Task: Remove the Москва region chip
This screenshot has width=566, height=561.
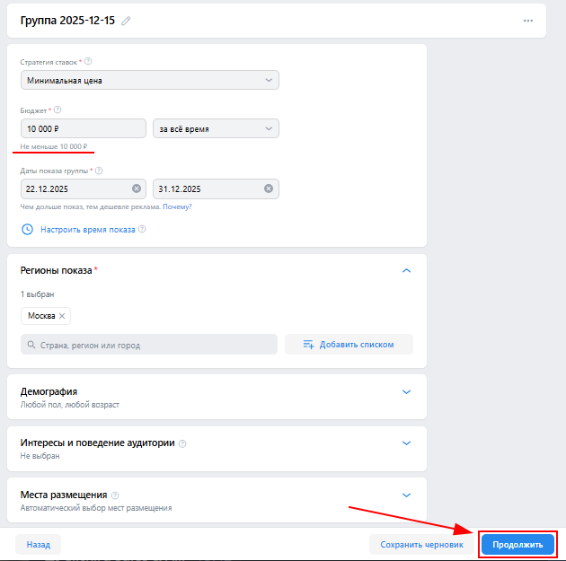Action: [62, 316]
